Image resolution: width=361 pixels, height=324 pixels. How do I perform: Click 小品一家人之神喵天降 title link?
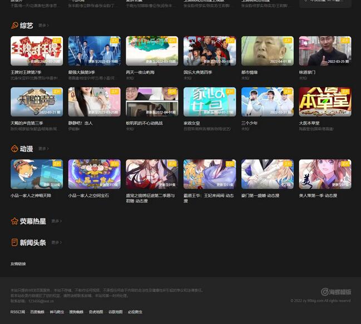point(31,196)
